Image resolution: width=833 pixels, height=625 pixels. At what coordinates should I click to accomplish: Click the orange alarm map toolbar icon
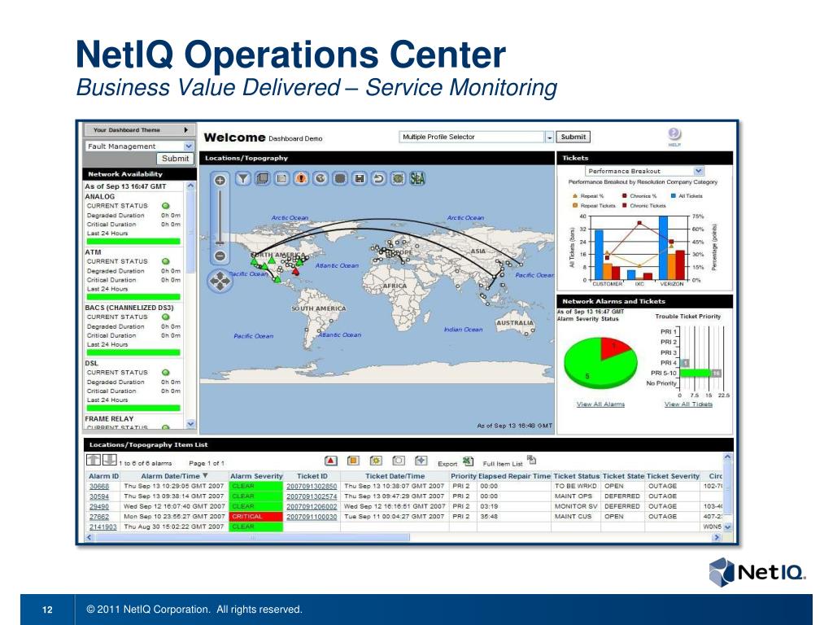[x=301, y=178]
